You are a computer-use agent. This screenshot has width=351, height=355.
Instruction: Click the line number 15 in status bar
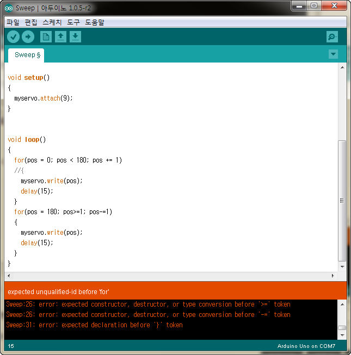(11, 346)
